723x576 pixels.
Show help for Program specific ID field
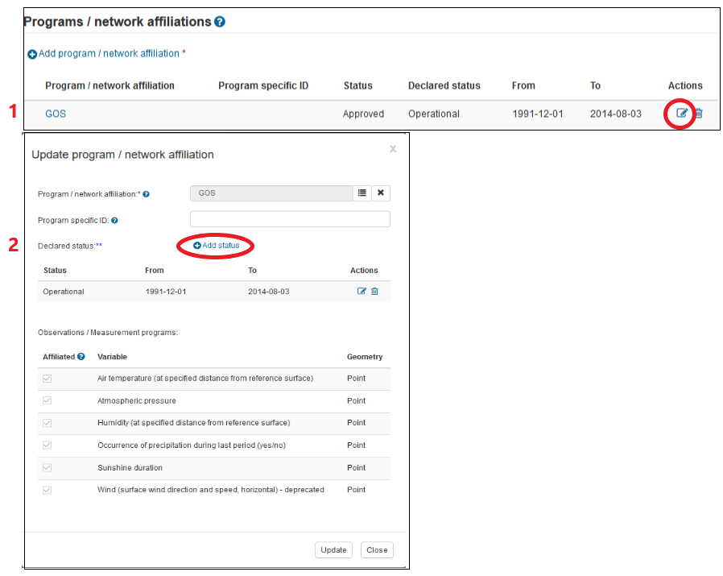coord(115,221)
